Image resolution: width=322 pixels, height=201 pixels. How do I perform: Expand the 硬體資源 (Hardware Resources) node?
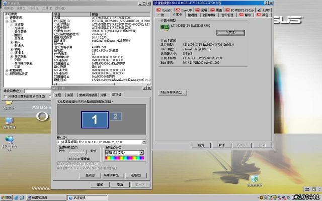tap(7, 18)
